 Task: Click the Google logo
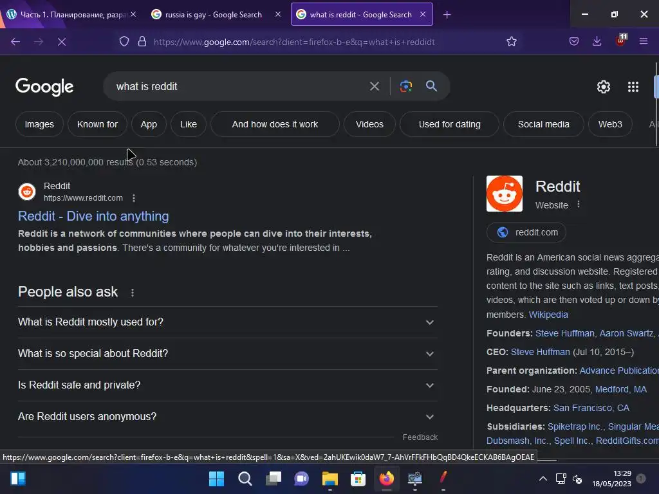tap(44, 87)
